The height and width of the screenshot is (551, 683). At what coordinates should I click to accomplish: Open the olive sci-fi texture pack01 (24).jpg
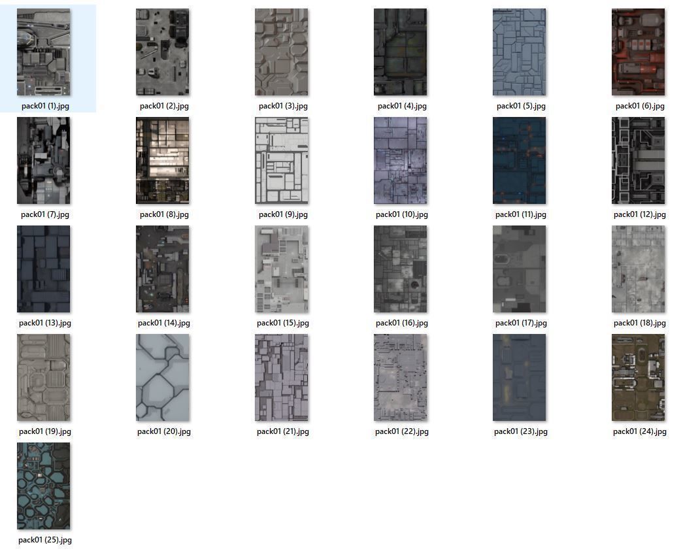point(639,377)
